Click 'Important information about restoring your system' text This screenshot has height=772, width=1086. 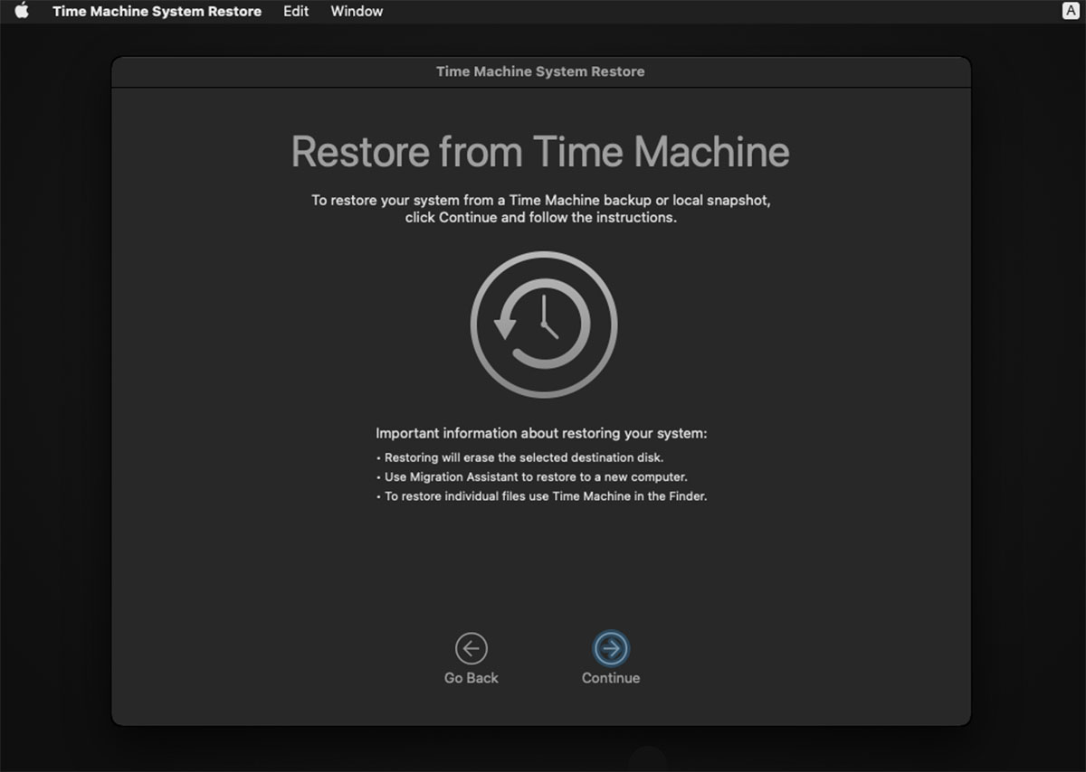tap(541, 434)
